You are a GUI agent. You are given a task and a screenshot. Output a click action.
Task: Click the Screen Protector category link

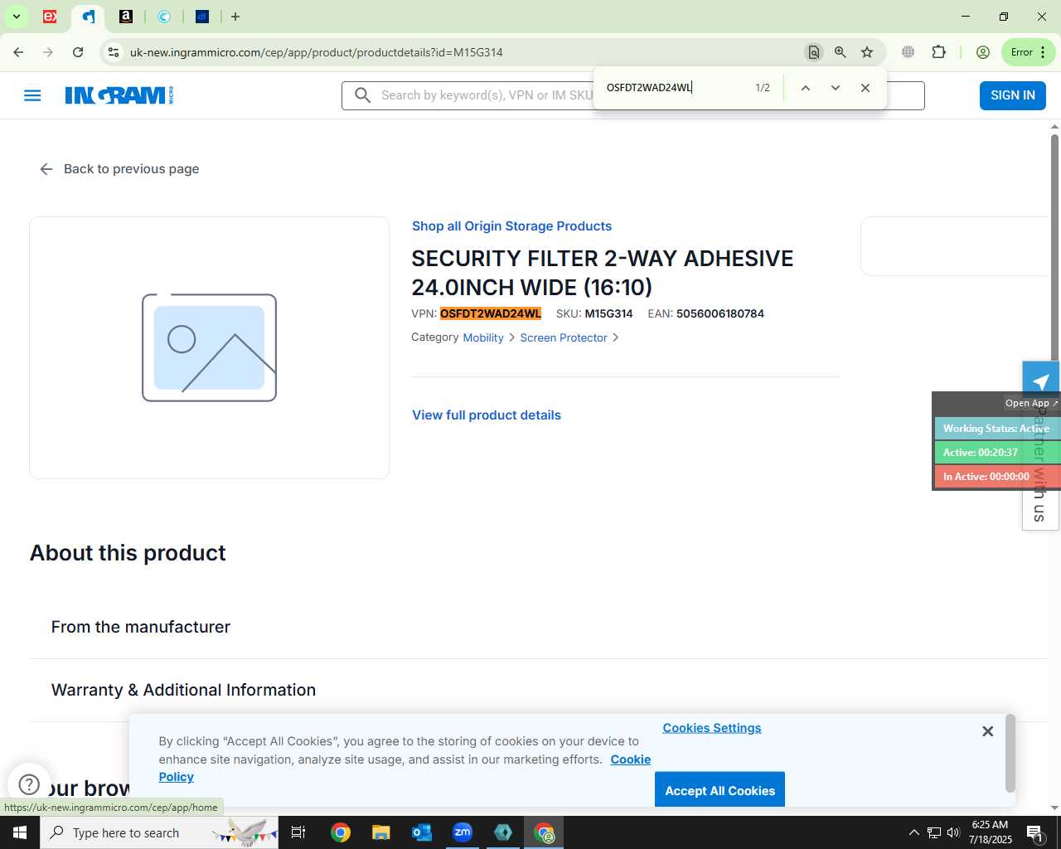click(x=564, y=337)
